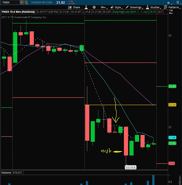The width and height of the screenshot is (182, 185).
Task: Open the Patterns menu
Action: coord(172,7)
